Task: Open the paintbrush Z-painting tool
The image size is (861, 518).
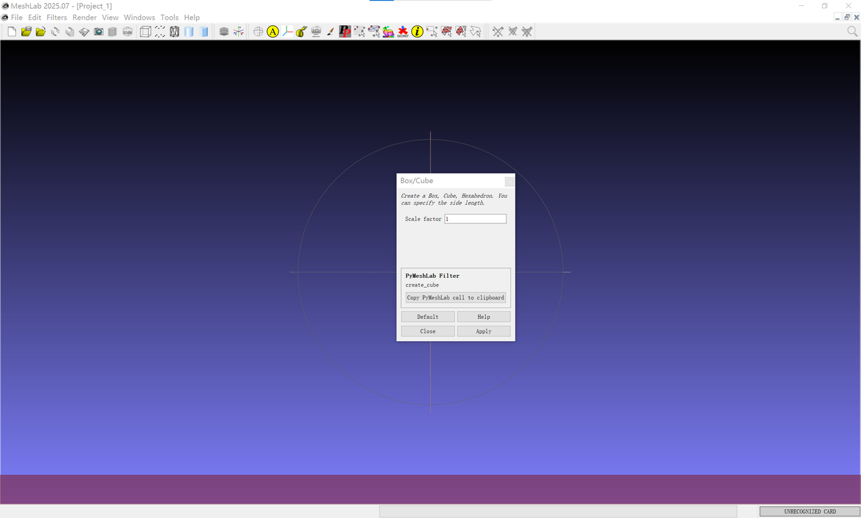Action: click(x=330, y=32)
